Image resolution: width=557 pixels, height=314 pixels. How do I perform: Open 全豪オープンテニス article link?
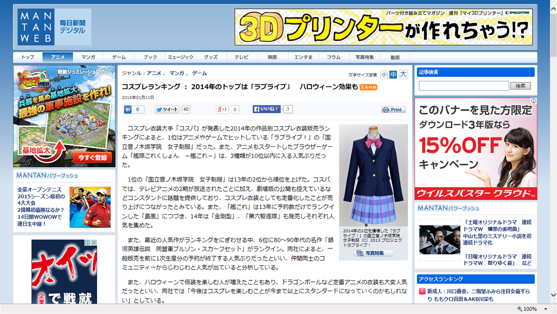coord(41,207)
